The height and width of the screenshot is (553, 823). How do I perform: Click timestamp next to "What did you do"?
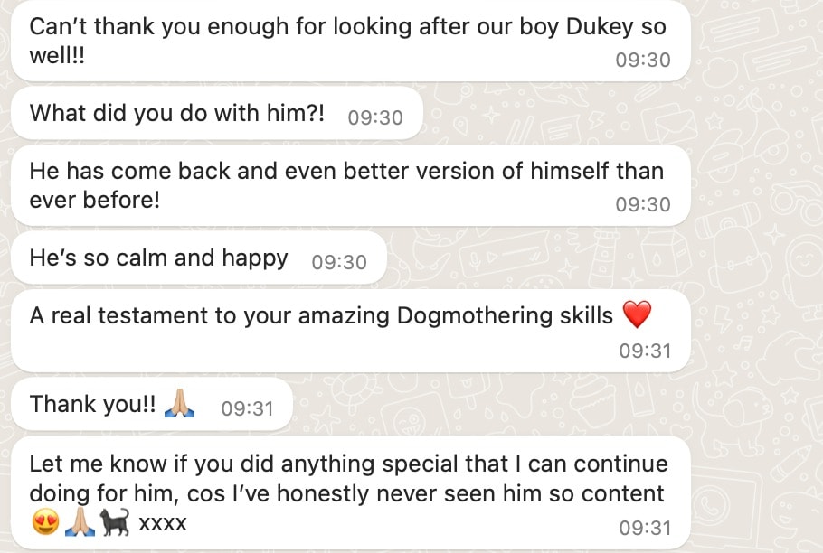pyautogui.click(x=375, y=117)
